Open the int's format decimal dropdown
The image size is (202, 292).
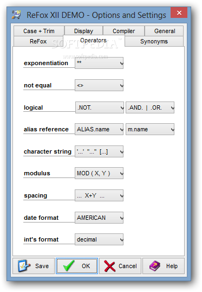[99, 239]
